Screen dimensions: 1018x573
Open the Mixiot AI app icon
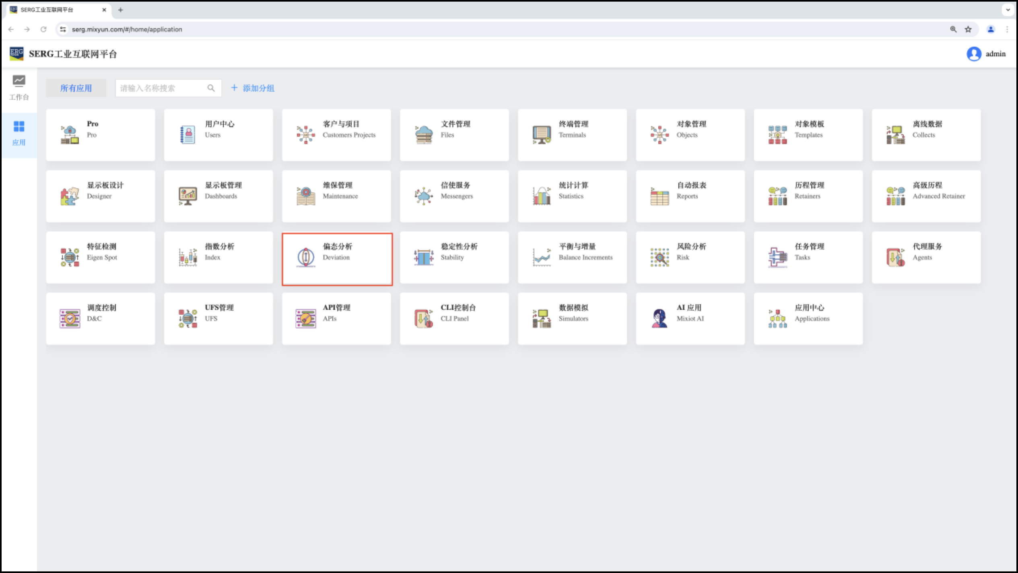[659, 318]
